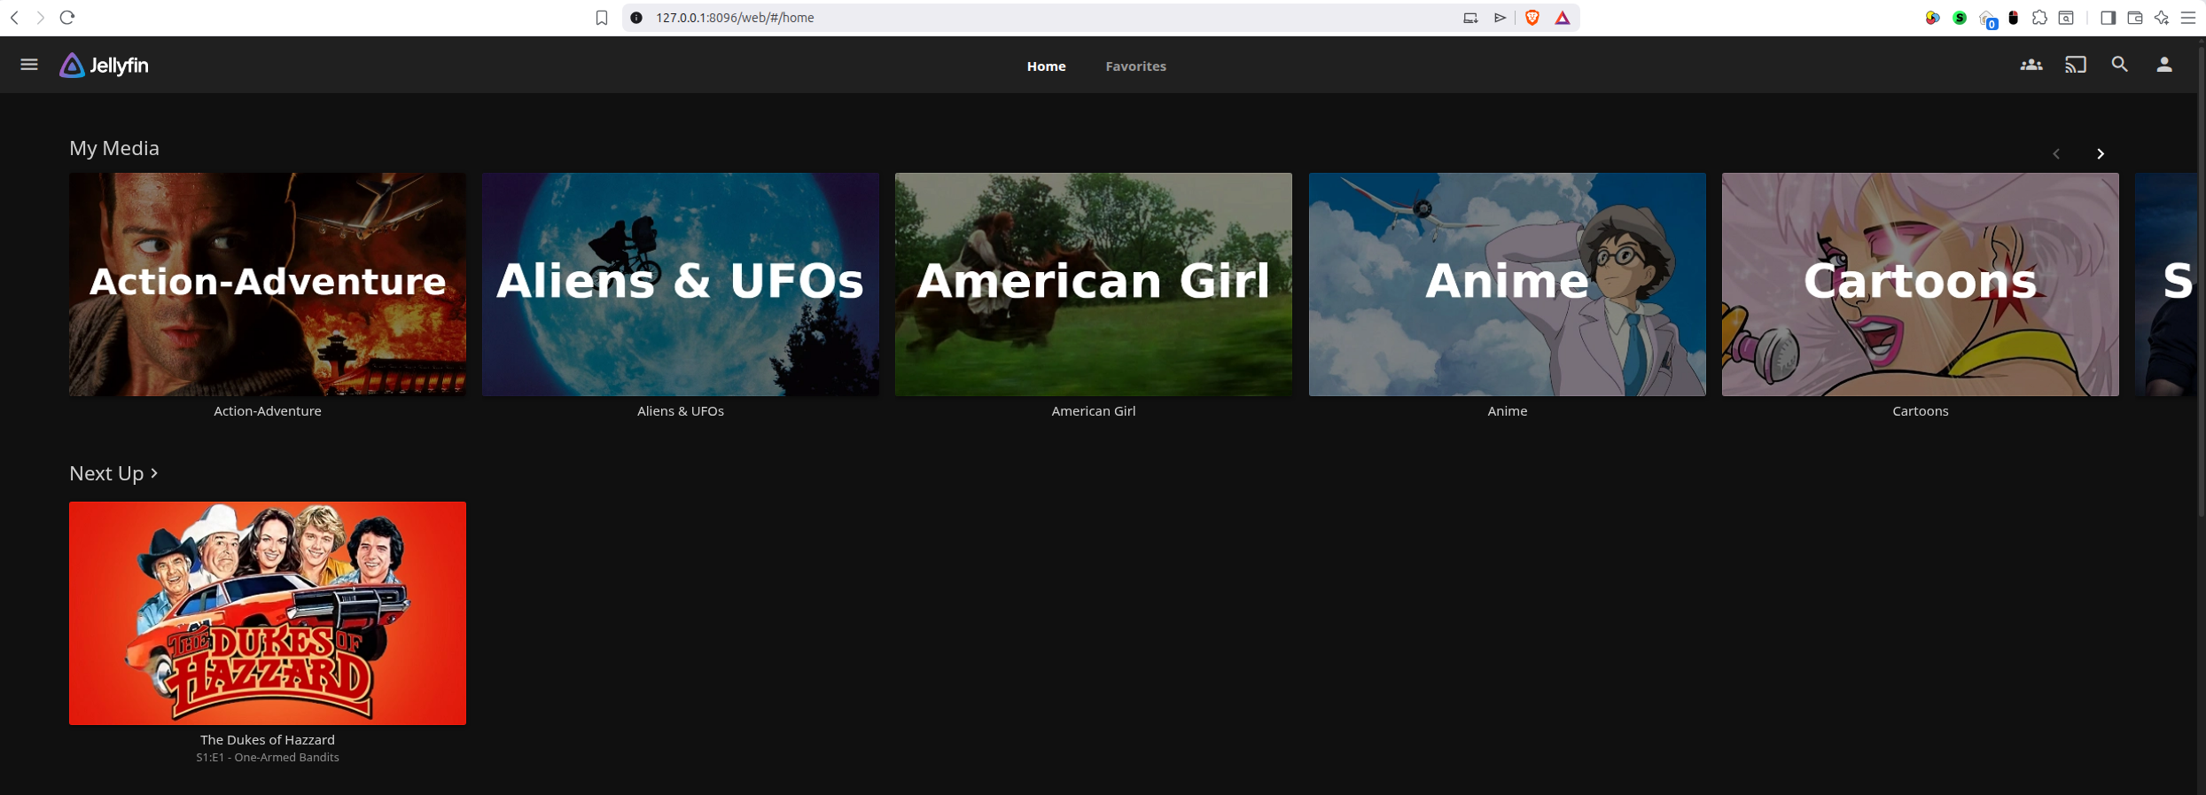Click the house extension icon with 0 badge

click(1988, 19)
